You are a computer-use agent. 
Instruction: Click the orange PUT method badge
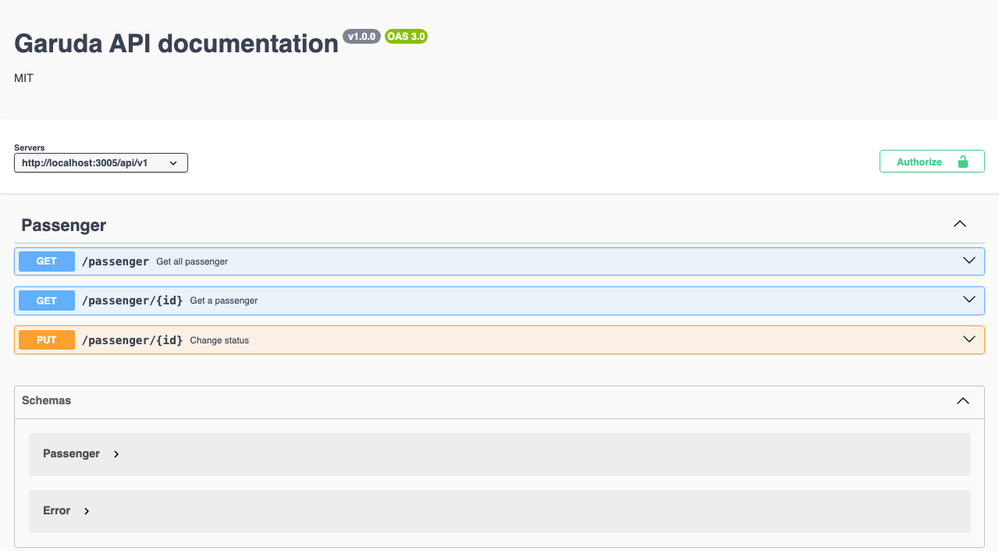(47, 340)
